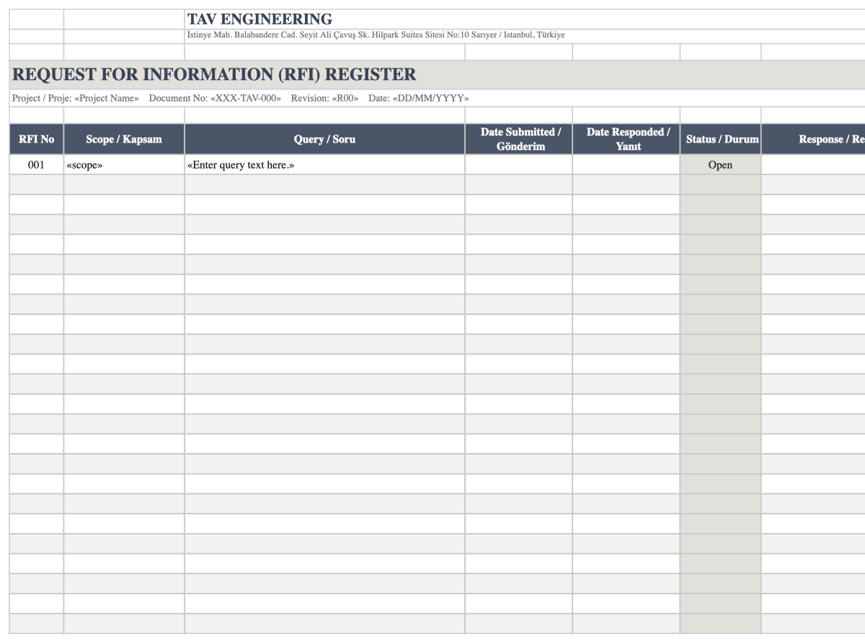Click the Response cell in the 001 row
Image resolution: width=865 pixels, height=644 pixels.
813,165
